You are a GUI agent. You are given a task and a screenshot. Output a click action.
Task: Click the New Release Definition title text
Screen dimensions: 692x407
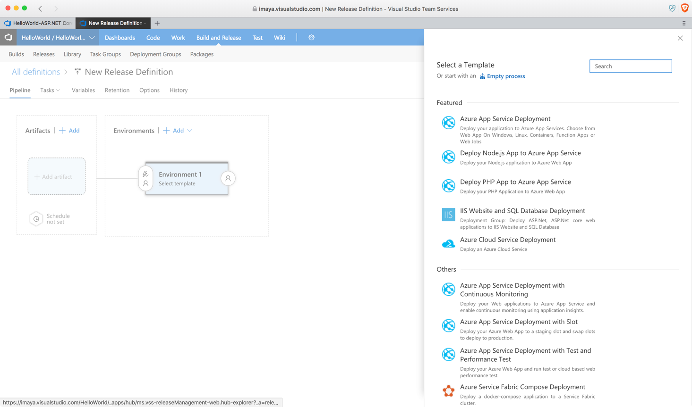129,72
